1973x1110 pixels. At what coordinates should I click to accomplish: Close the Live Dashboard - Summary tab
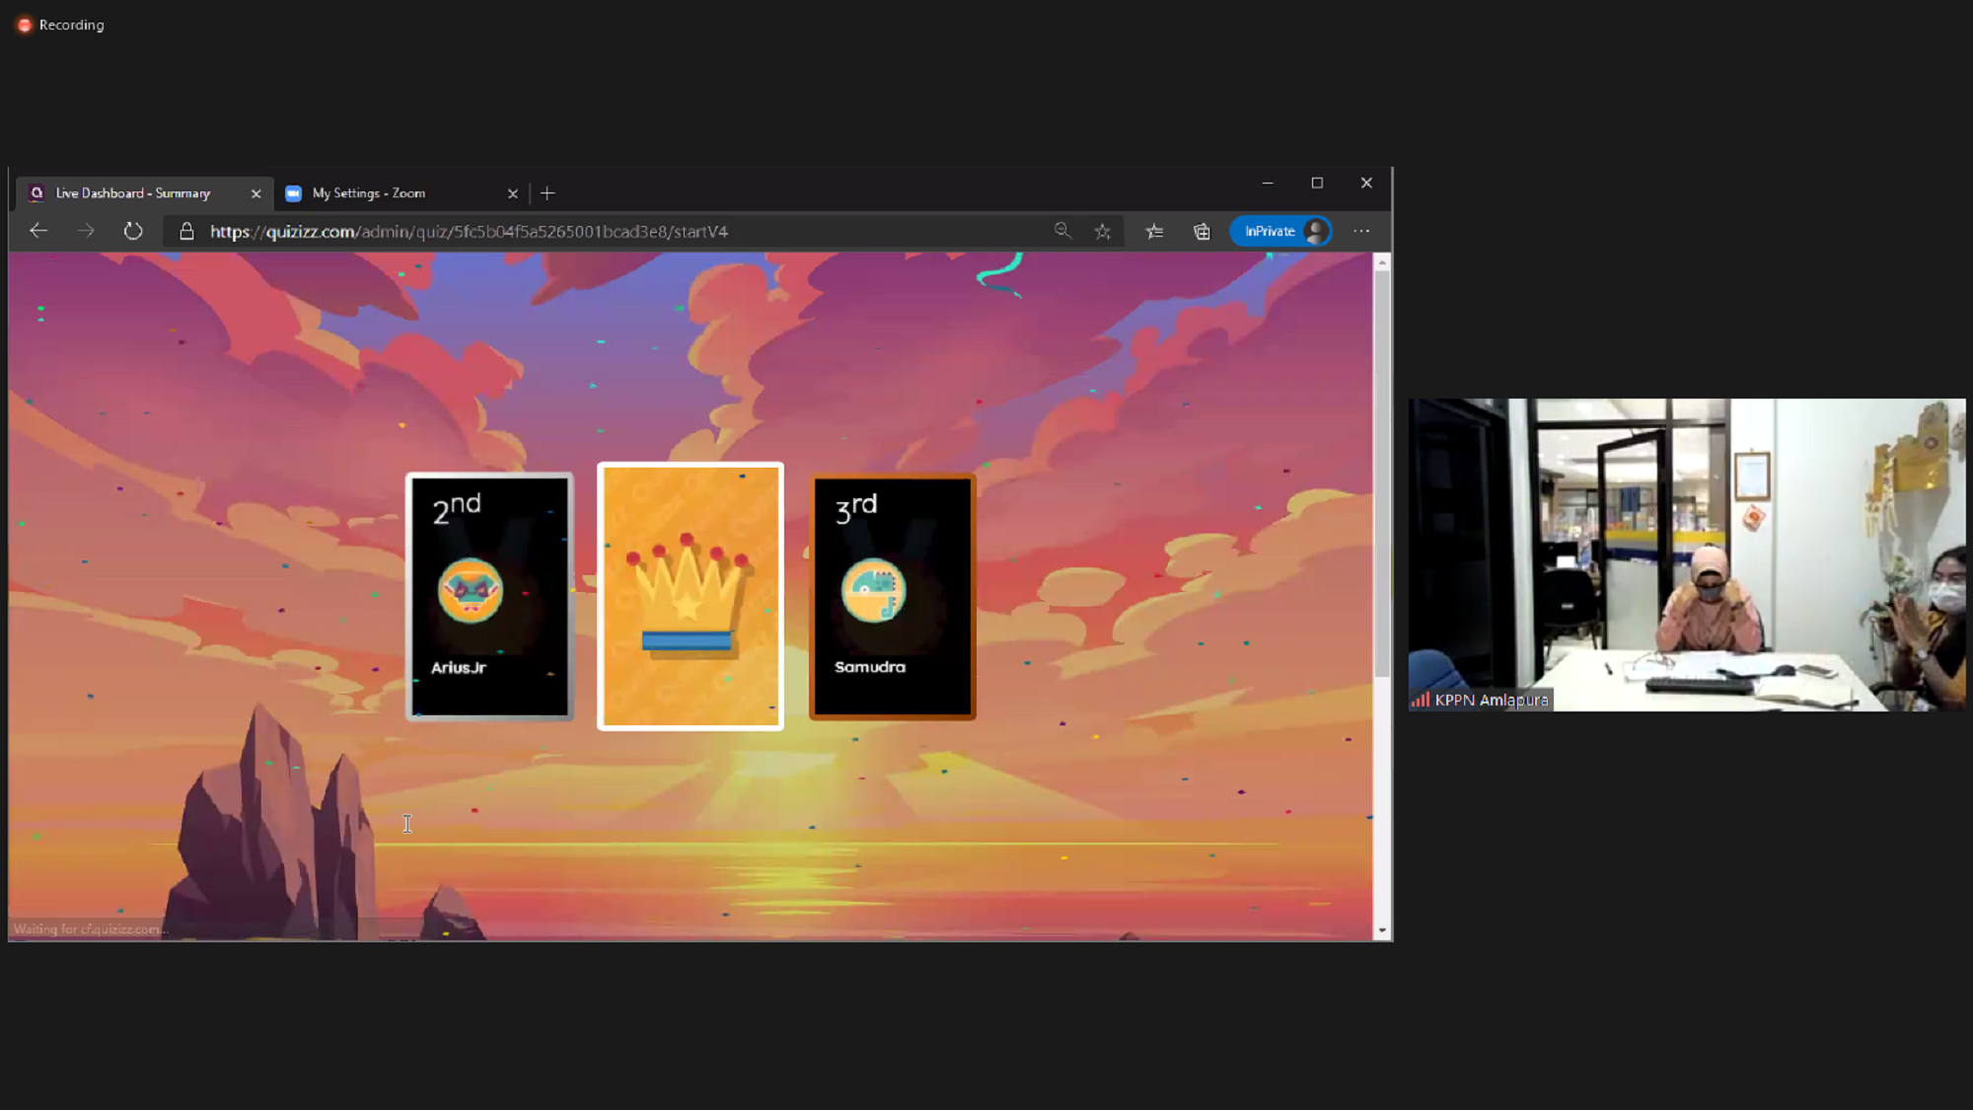256,193
